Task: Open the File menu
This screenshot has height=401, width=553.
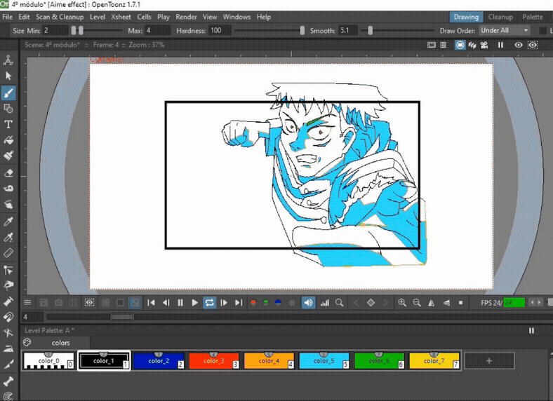Action: [x=7, y=17]
